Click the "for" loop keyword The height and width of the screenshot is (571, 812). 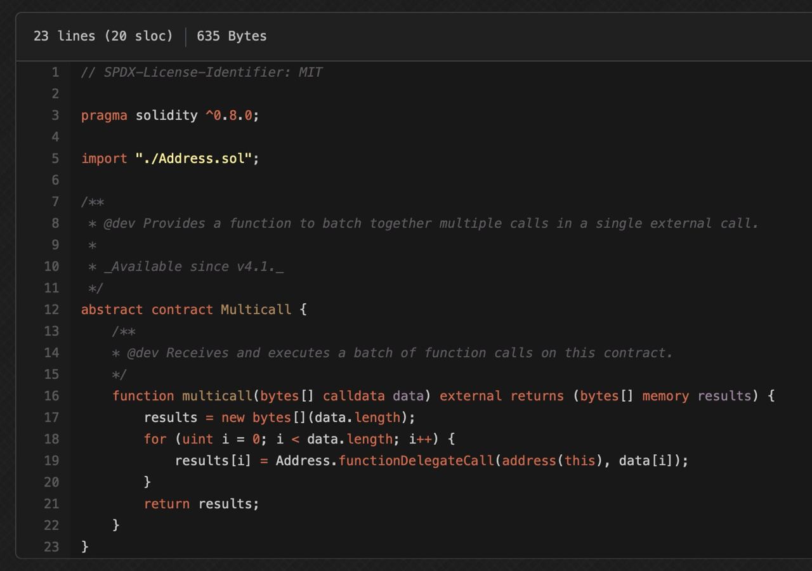click(155, 439)
